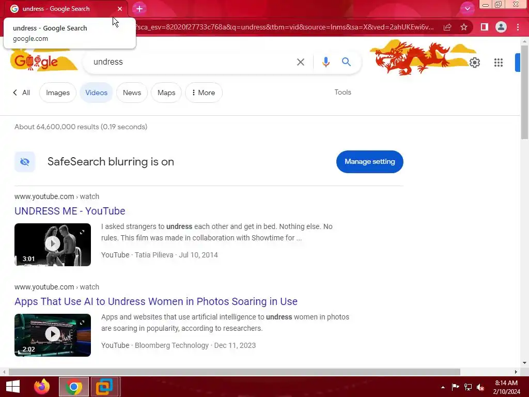Start voice search with the microphone
Viewport: 529px width, 397px height.
pos(325,62)
